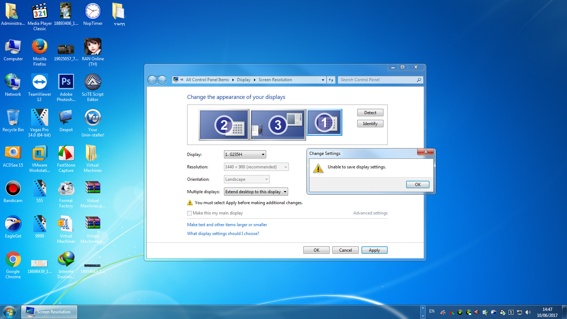This screenshot has height=319, width=567.
Task: Click the refresh icon beside address bar
Action: (x=331, y=80)
